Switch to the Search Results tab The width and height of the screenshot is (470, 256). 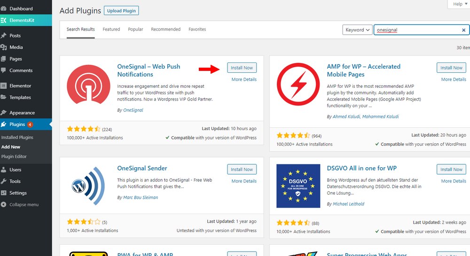[x=81, y=29]
